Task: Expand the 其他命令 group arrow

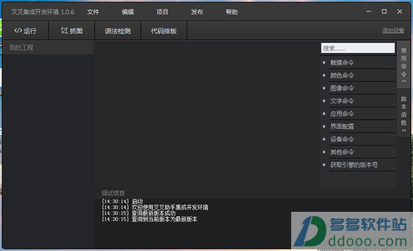Action: point(324,152)
